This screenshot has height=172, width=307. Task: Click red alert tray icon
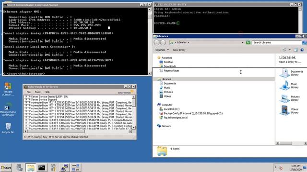281,168
